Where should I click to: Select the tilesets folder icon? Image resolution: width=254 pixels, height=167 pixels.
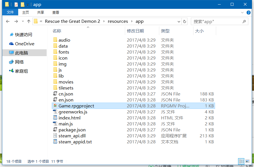point(55,88)
